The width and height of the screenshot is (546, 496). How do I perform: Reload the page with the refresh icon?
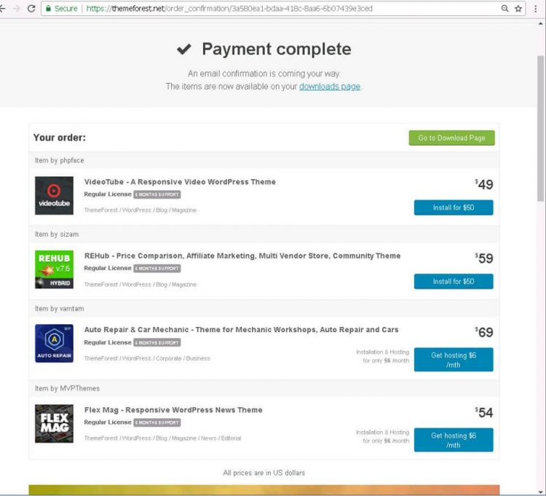[x=31, y=8]
